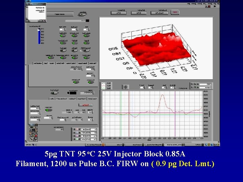
Task: Toggle the View files? switch
Action: coord(63,51)
